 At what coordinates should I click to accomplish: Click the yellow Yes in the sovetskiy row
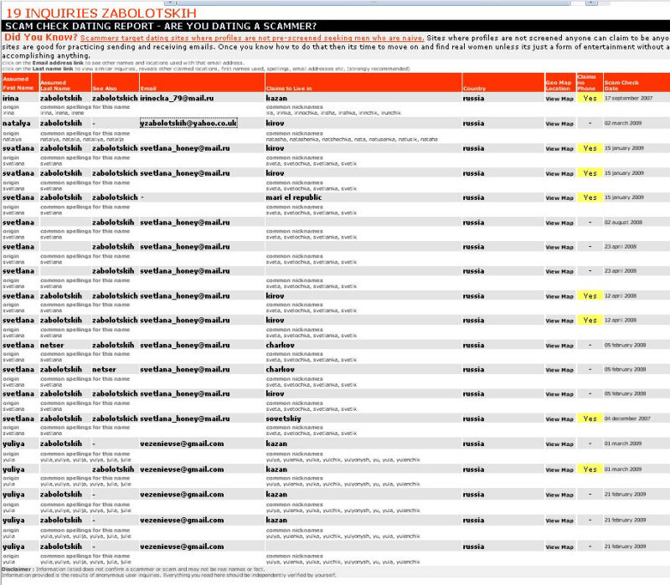[590, 418]
